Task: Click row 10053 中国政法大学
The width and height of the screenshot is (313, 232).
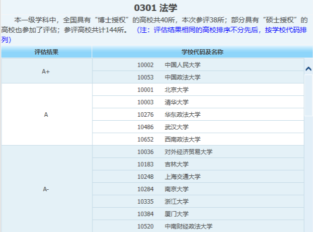Action: click(198, 77)
